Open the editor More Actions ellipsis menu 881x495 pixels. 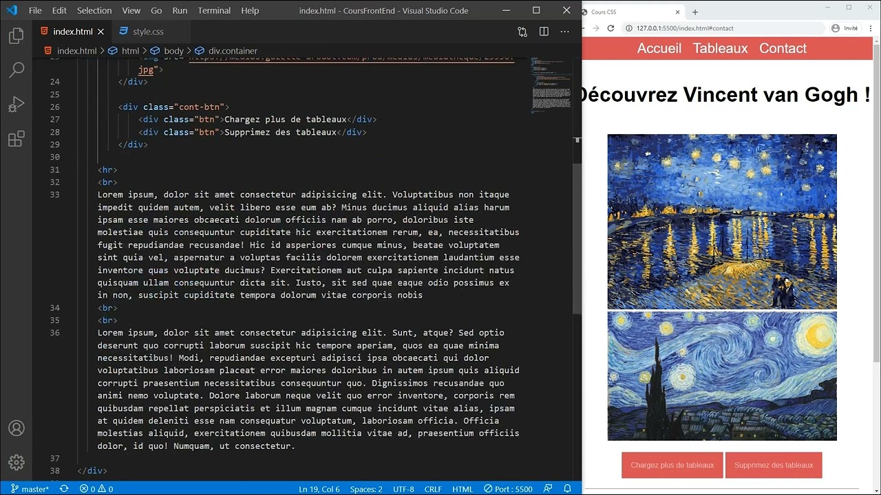(565, 32)
